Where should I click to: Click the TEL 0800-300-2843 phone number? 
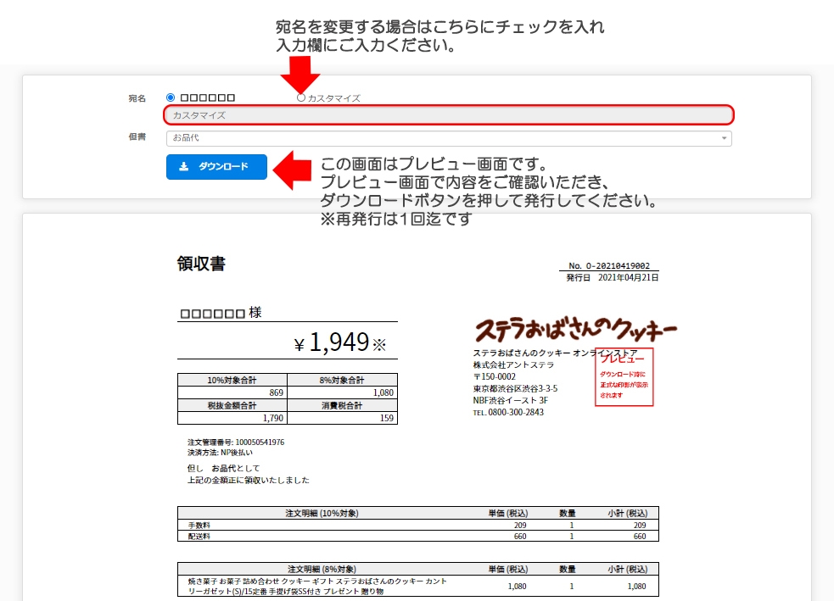(x=509, y=412)
